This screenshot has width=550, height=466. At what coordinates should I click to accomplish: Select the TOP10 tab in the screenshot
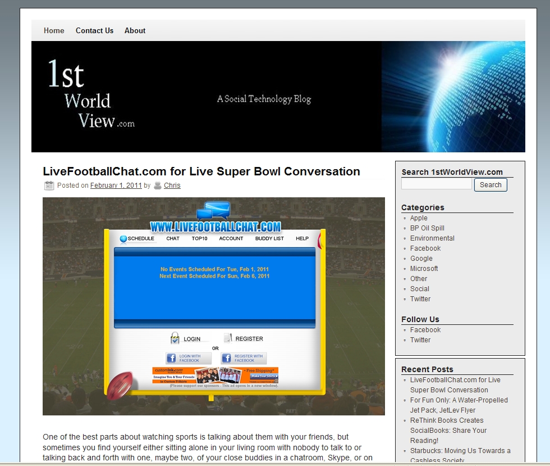[200, 239]
